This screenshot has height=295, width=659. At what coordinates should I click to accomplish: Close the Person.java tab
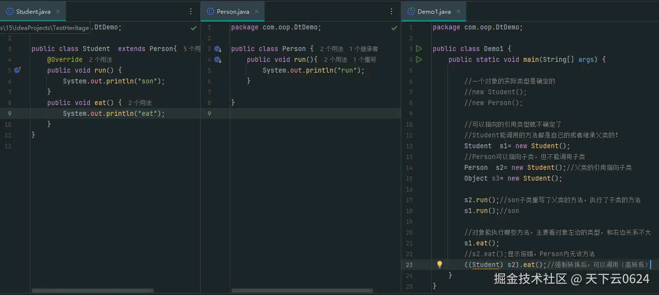pos(257,11)
